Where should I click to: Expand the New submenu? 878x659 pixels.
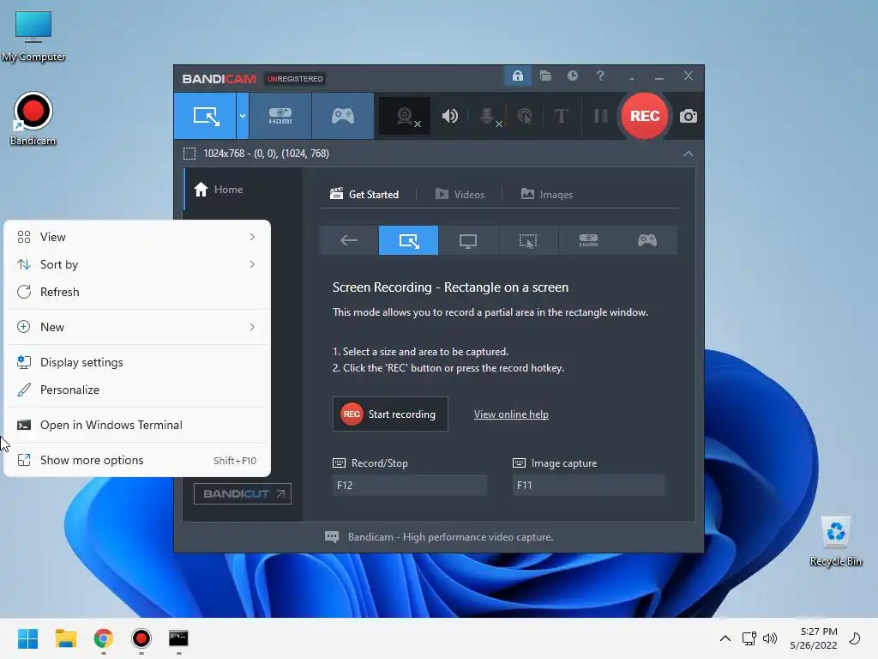[137, 327]
